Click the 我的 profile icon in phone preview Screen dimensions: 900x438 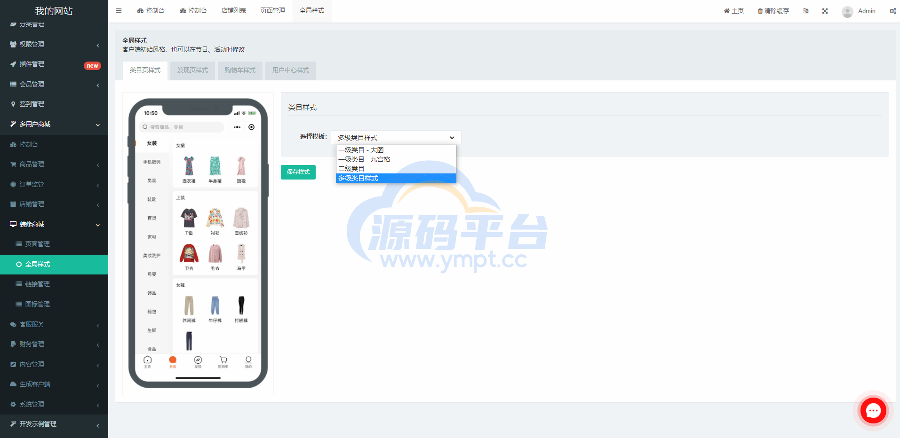[248, 361]
